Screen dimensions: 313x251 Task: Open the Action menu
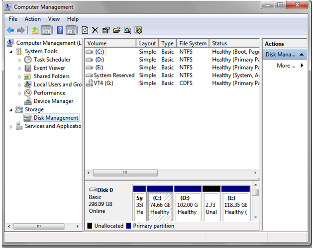click(x=32, y=19)
